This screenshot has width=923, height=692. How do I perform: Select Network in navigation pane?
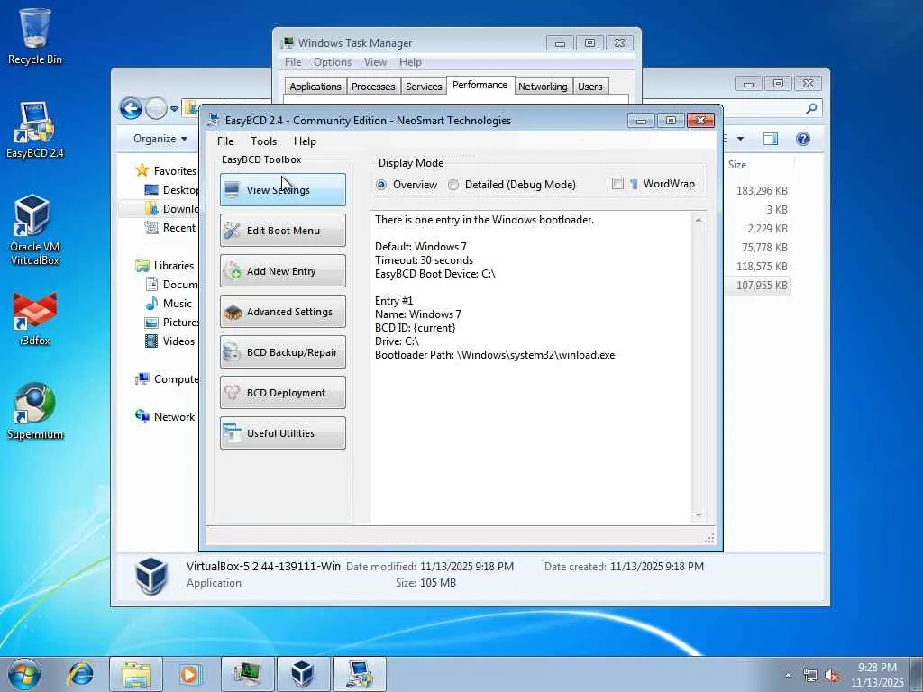(x=166, y=416)
